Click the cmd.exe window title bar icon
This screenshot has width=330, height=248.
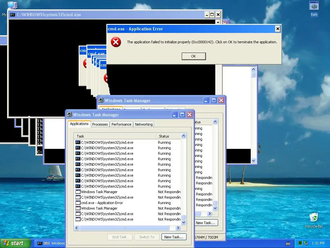(x=13, y=15)
